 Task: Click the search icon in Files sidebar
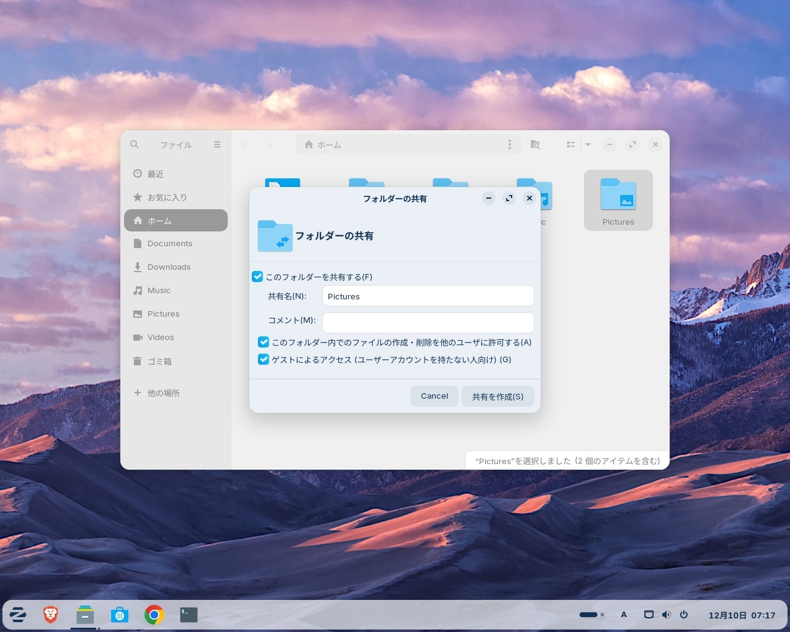click(x=135, y=144)
